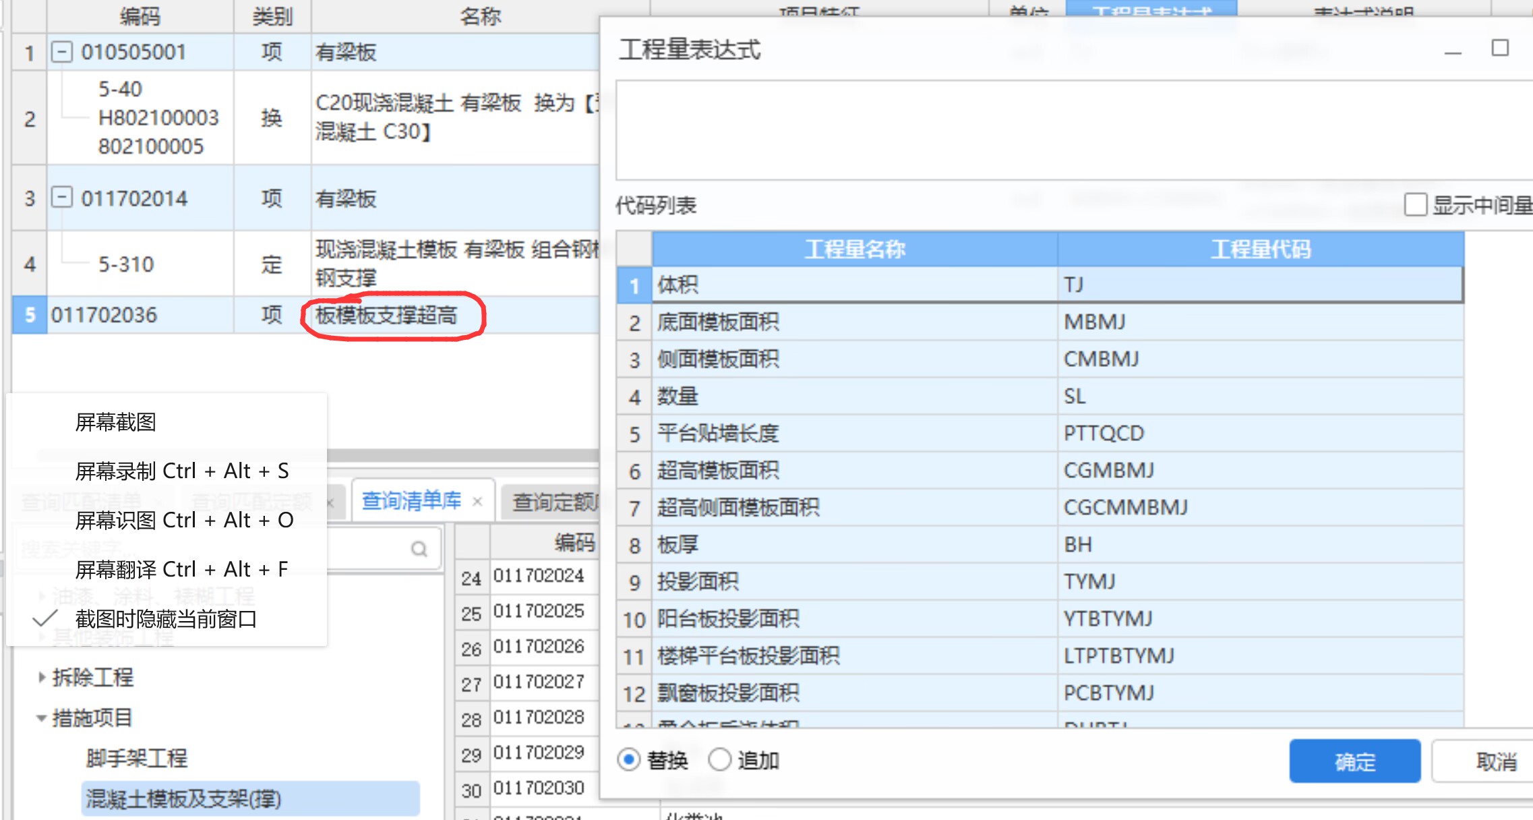The width and height of the screenshot is (1533, 820).
Task: Click the 名称 column header
Action: point(480,16)
